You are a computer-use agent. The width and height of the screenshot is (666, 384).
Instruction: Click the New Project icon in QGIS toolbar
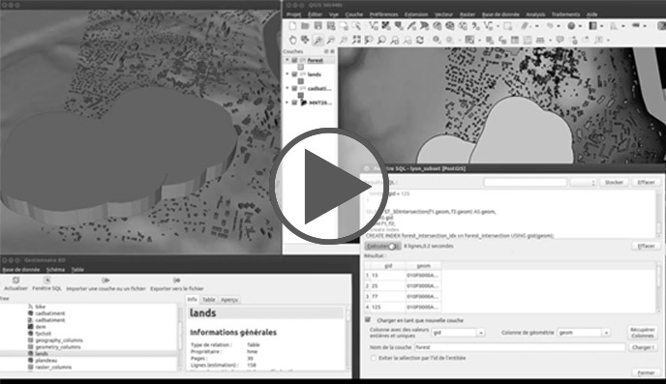(x=292, y=26)
